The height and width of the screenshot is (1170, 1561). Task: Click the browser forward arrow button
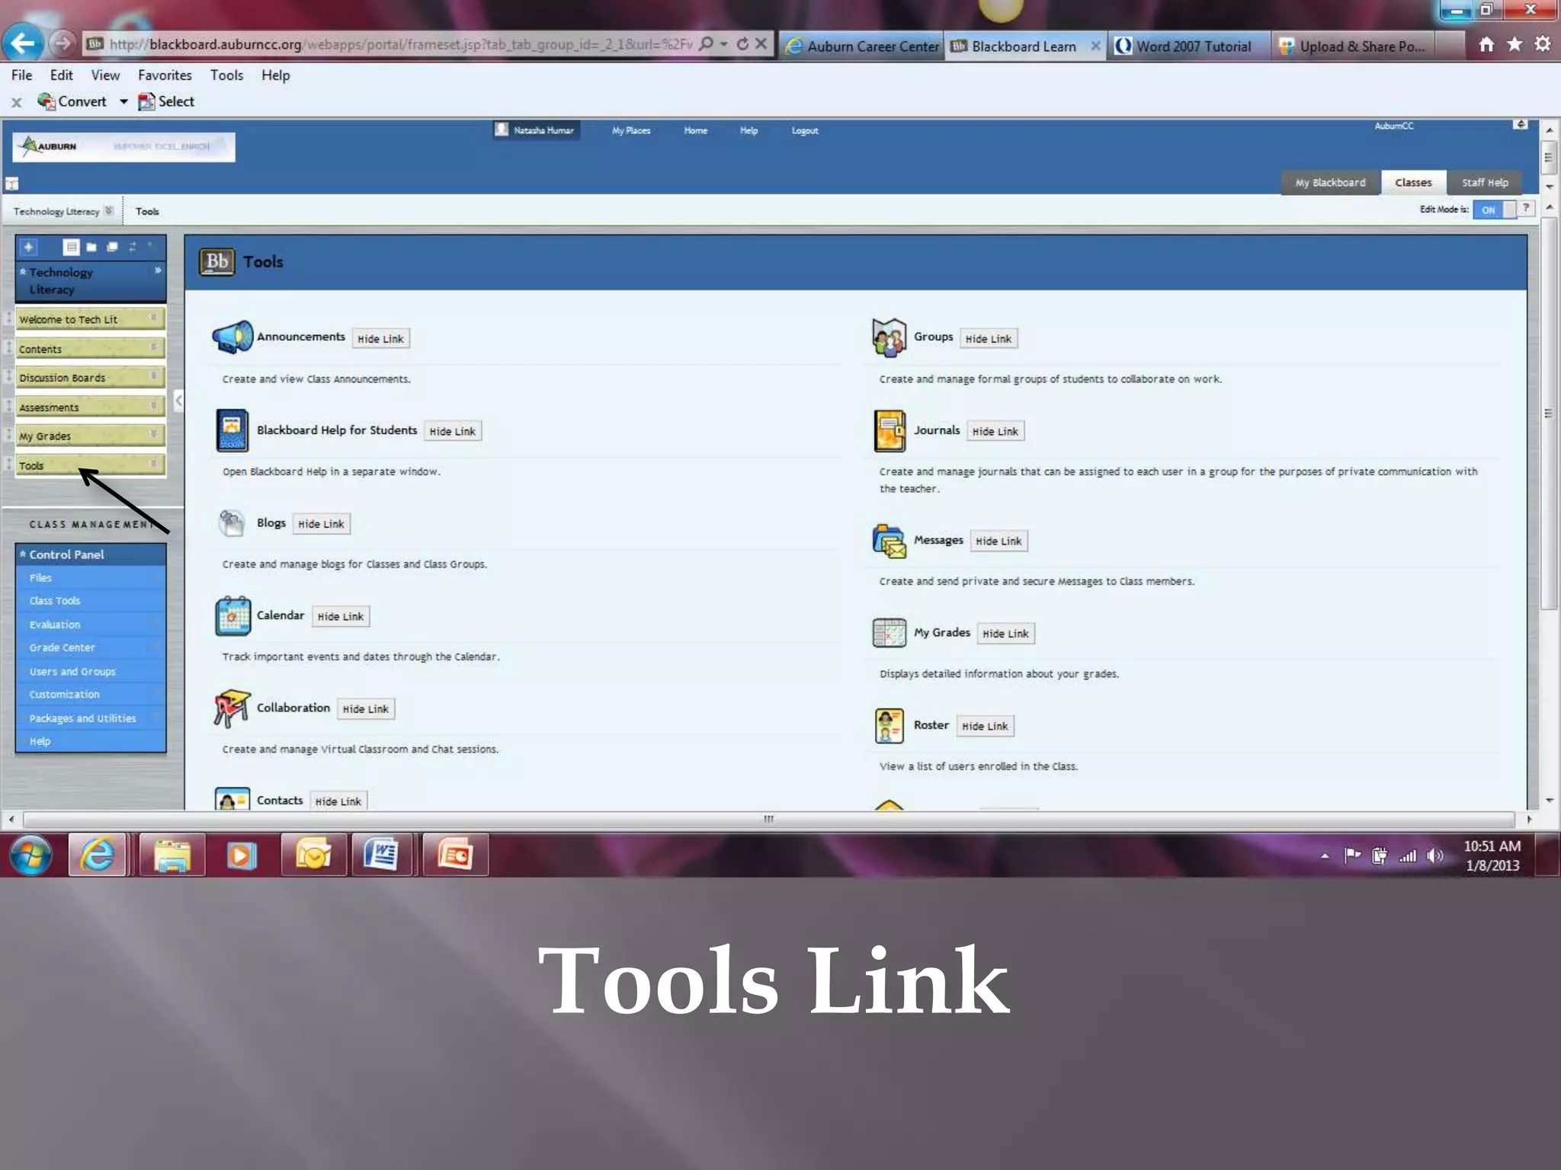click(x=63, y=43)
